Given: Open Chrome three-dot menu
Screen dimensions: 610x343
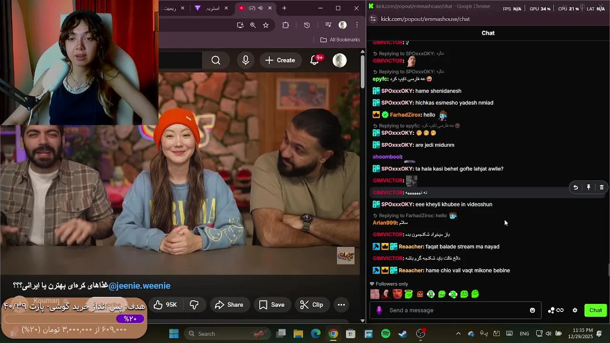Looking at the screenshot, I should coord(357,25).
